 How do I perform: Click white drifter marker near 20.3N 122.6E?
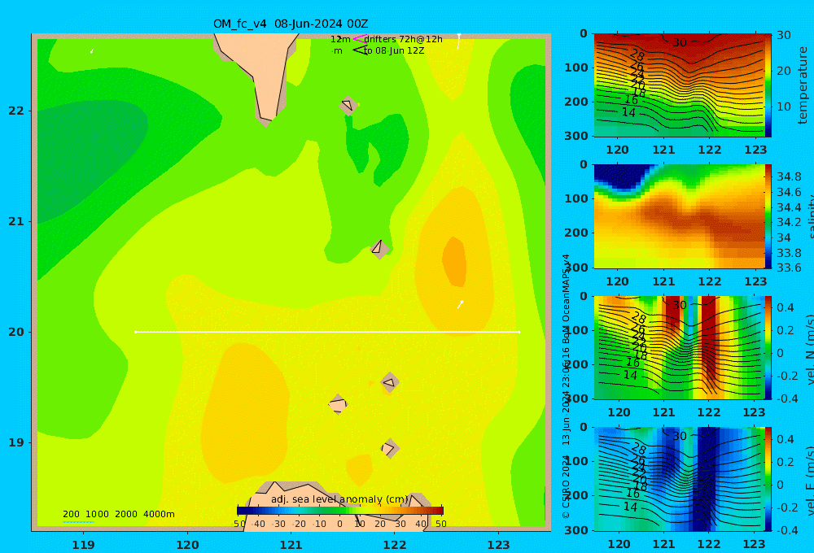(x=460, y=304)
